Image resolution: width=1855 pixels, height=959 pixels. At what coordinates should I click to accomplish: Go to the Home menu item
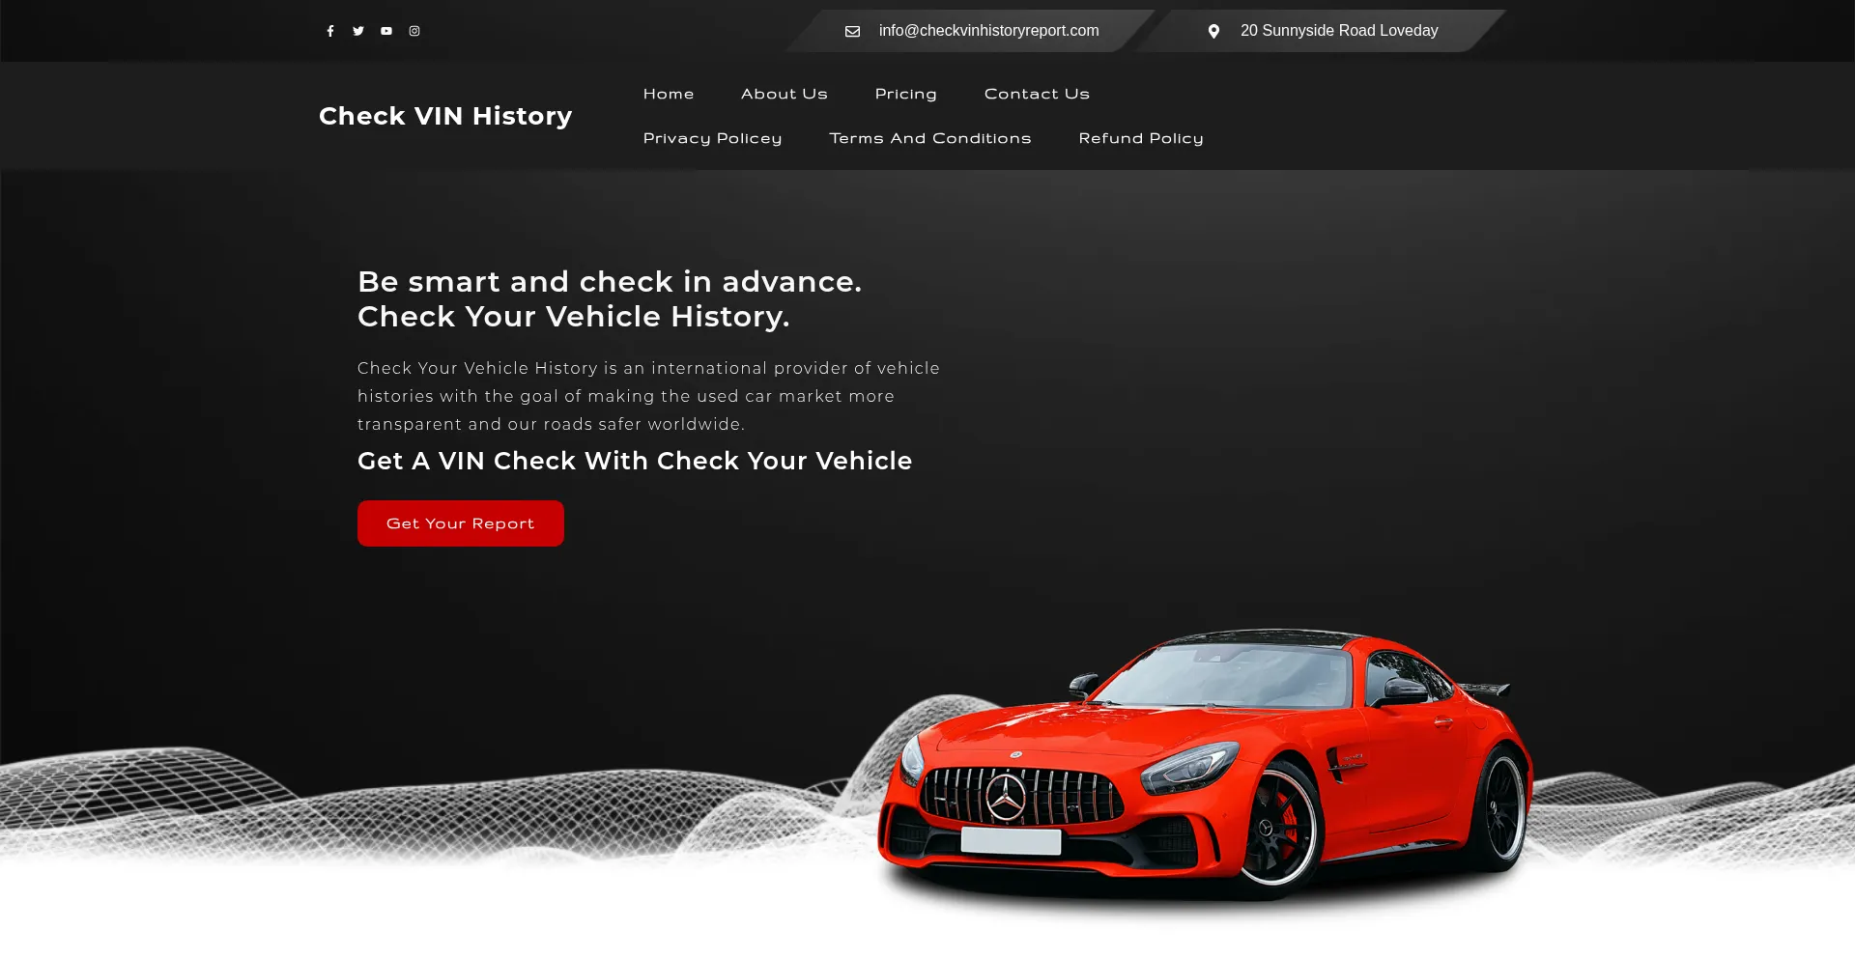[669, 94]
